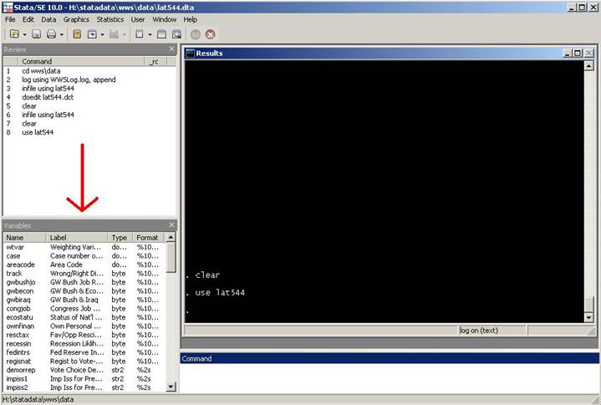601x405 pixels.
Task: Expand the Open icon dropdown arrow
Action: click(x=24, y=34)
